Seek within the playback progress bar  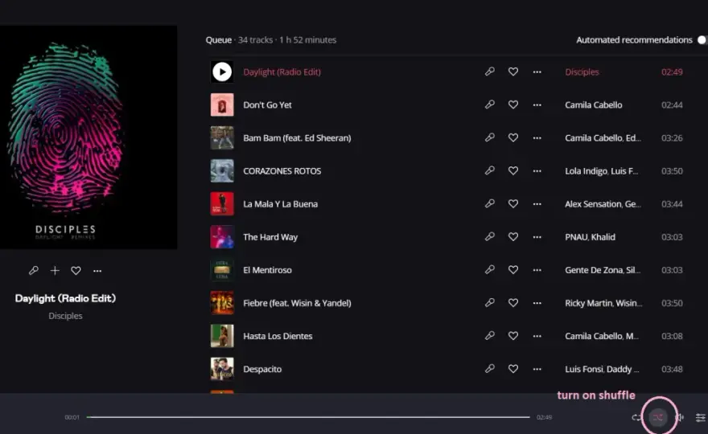pos(308,417)
